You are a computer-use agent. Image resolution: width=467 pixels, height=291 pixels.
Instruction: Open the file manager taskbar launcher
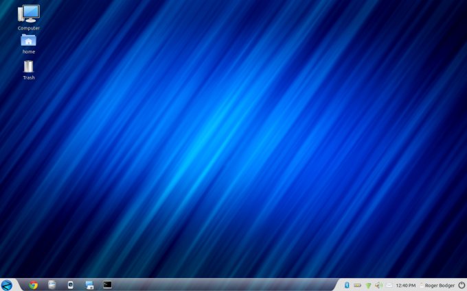[x=52, y=285]
